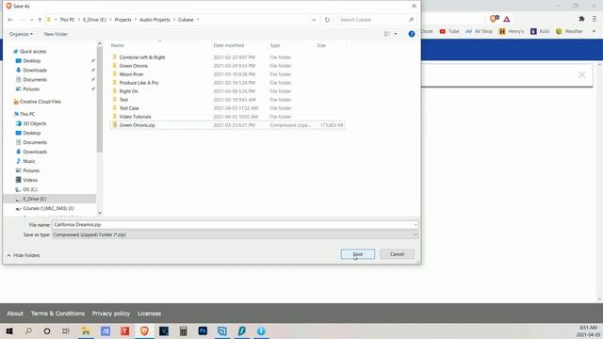Open Videos folder in sidebar
This screenshot has height=339, width=603.
click(30, 180)
